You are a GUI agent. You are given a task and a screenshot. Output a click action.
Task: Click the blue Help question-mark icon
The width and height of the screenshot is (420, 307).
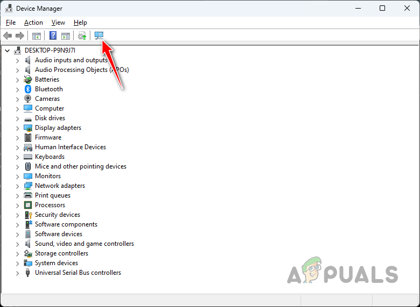[53, 35]
